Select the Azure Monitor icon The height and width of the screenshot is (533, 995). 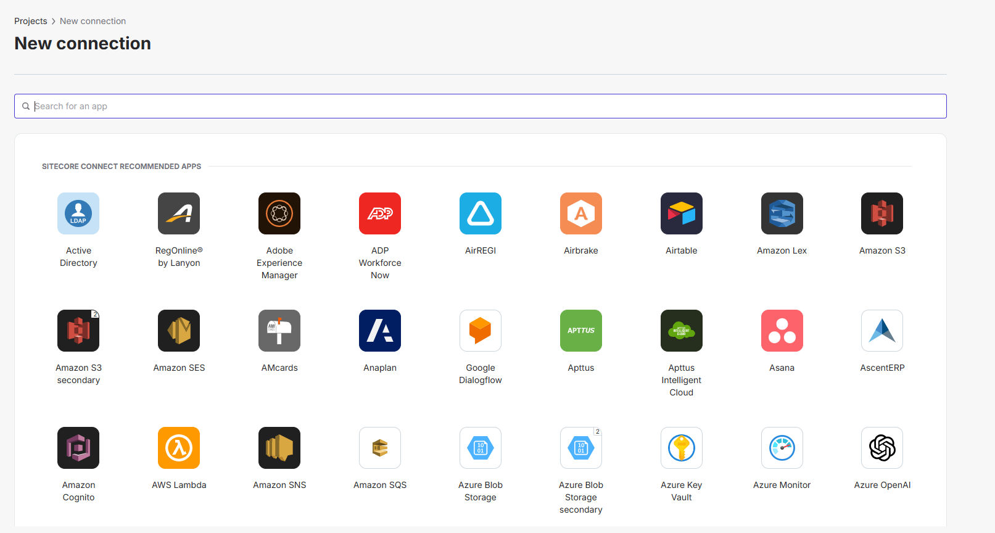coord(782,448)
